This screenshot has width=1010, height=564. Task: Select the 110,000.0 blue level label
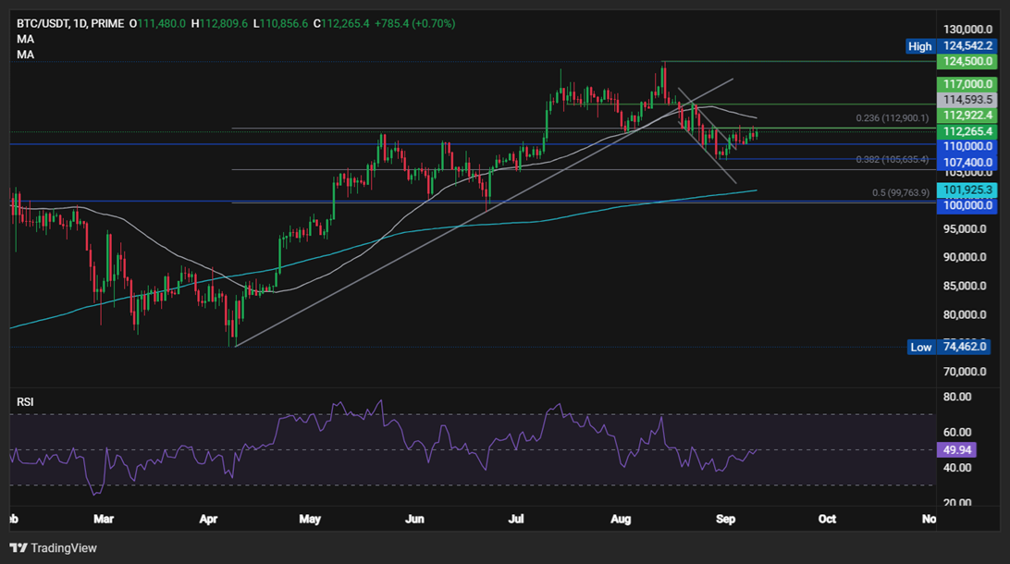(x=967, y=147)
